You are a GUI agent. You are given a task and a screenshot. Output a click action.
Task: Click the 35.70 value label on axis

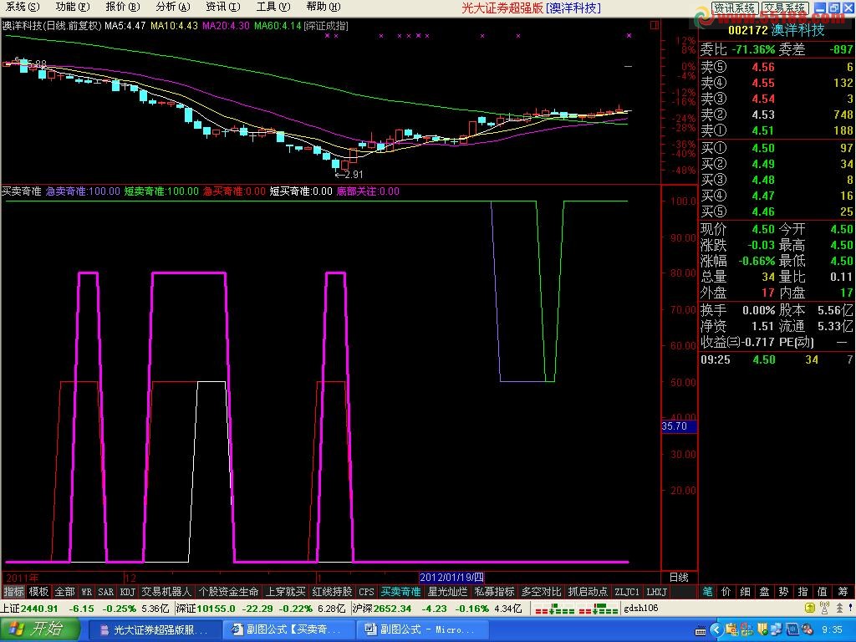(675, 426)
